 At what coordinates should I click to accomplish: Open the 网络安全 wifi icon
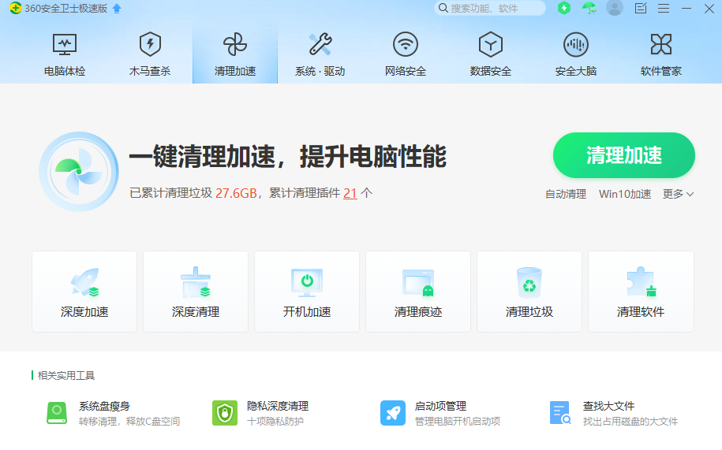click(406, 44)
